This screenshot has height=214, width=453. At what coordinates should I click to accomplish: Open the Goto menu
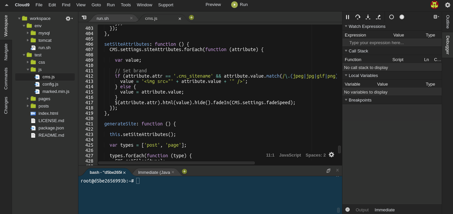[96, 5]
